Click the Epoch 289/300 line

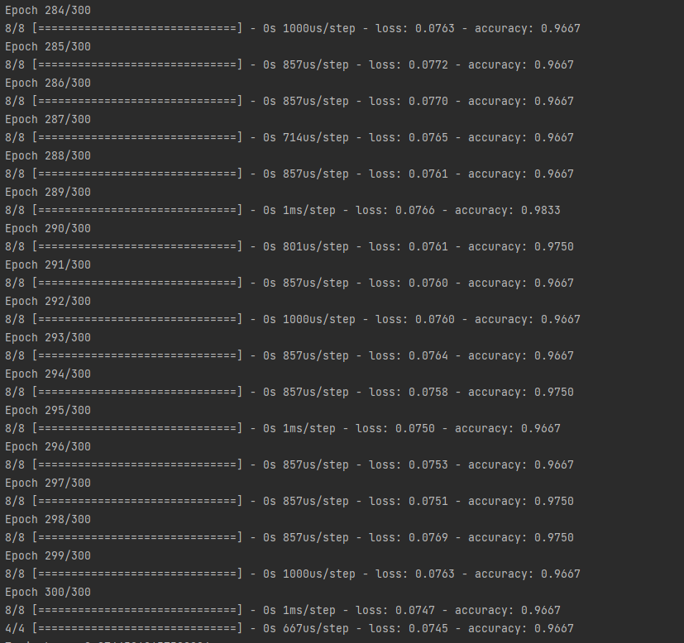click(48, 193)
